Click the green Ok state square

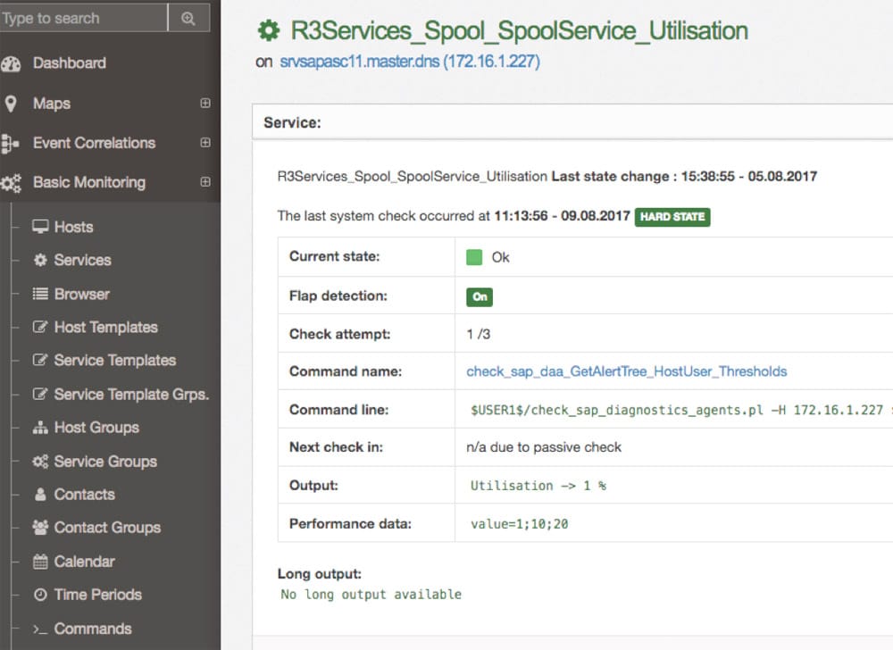474,257
